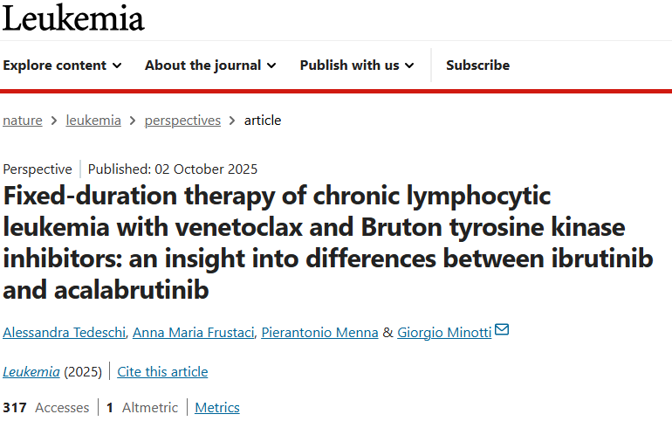Click the italic Leukemia journal link
This screenshot has height=421, width=672.
coord(31,372)
